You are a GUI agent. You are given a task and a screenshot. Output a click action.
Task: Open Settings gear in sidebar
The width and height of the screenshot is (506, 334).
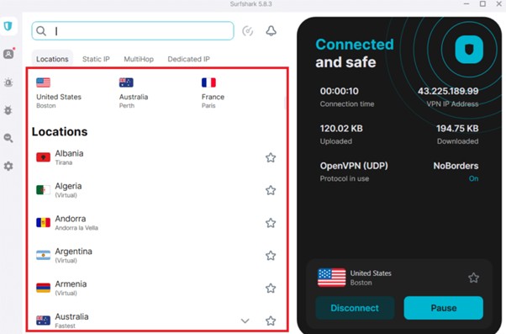pyautogui.click(x=8, y=166)
